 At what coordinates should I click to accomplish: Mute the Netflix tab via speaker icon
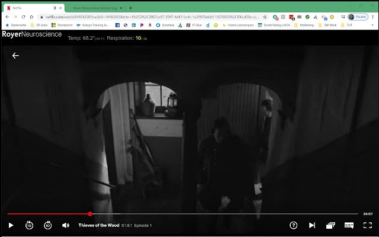coord(55,8)
